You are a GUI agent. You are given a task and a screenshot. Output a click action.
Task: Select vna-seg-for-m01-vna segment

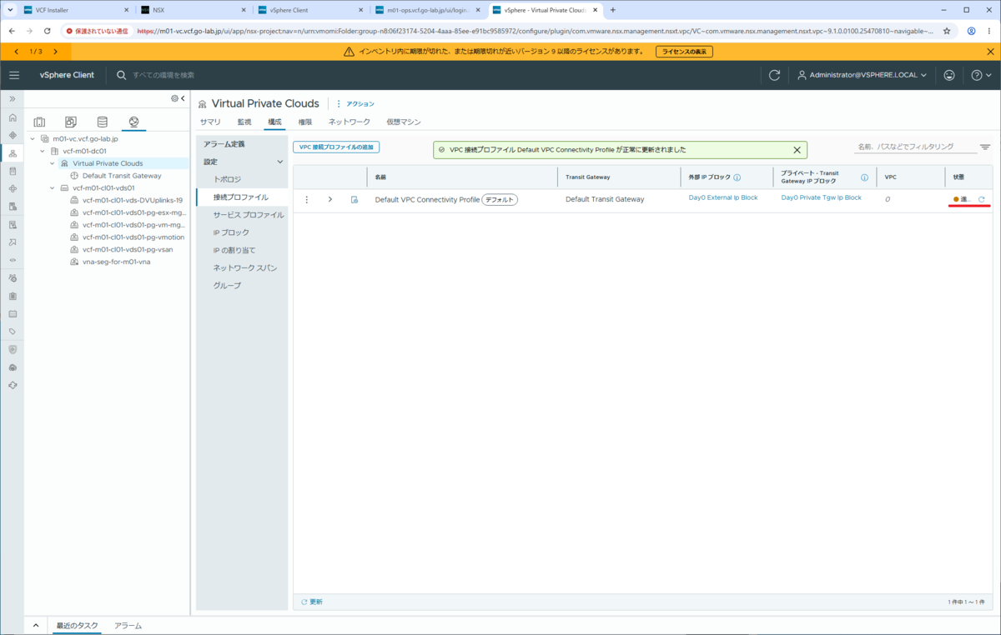tap(116, 262)
